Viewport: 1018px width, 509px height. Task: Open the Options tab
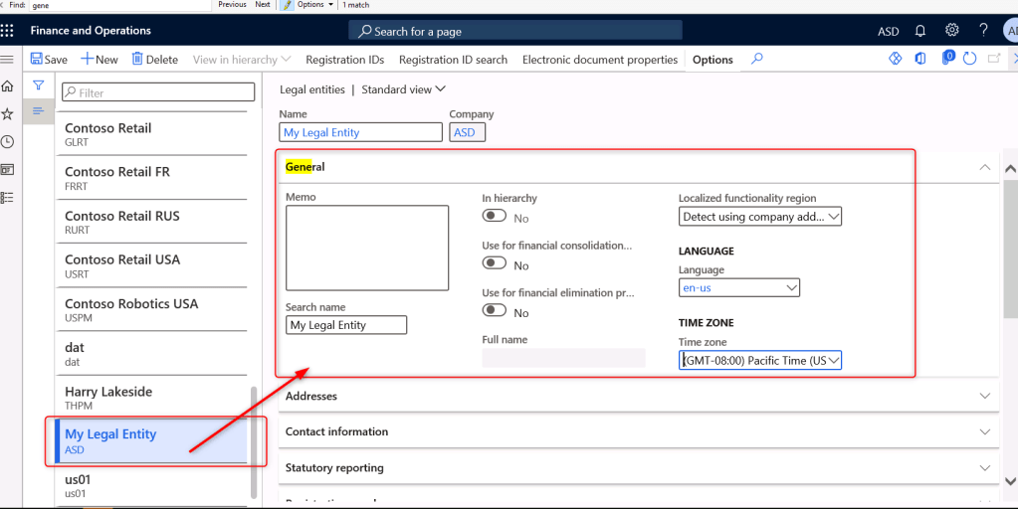coord(713,60)
